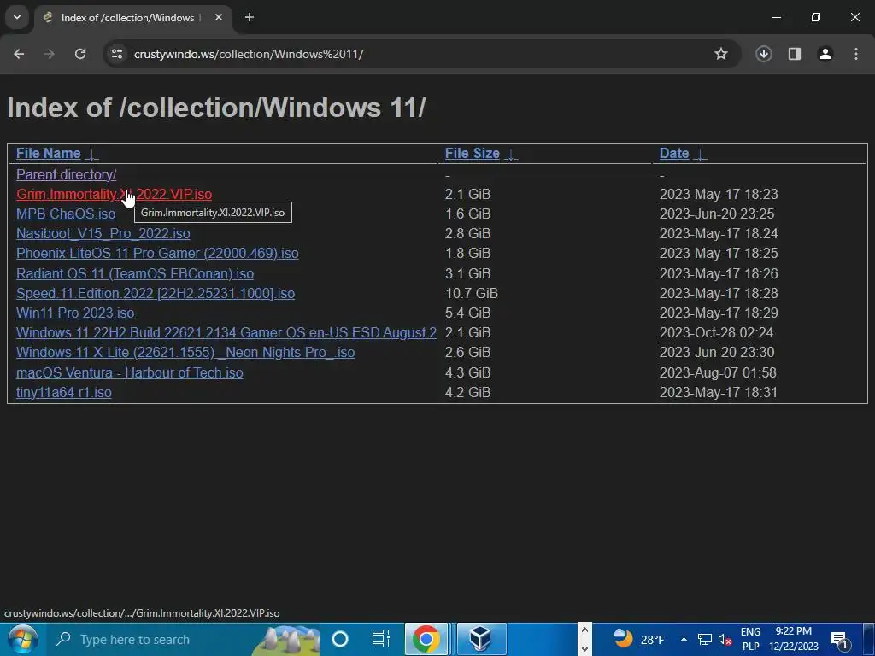This screenshot has width=875, height=656.
Task: Open the ENG PLP language switcher
Action: [750, 639]
